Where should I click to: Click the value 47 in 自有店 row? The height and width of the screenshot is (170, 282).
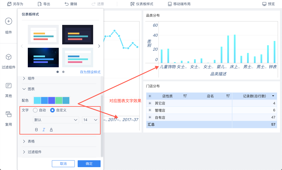(x=273, y=117)
